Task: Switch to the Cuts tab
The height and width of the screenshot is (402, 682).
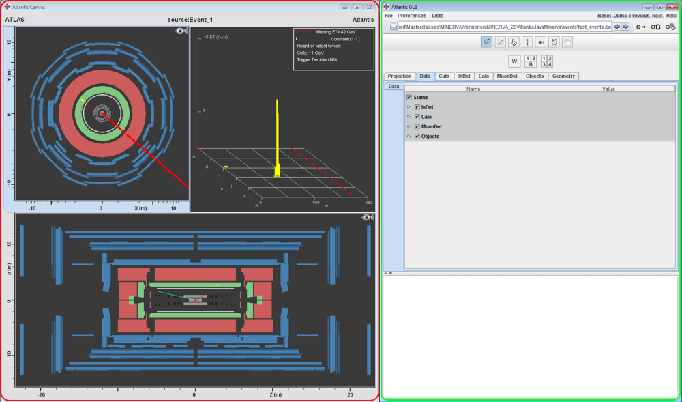Action: coord(444,76)
